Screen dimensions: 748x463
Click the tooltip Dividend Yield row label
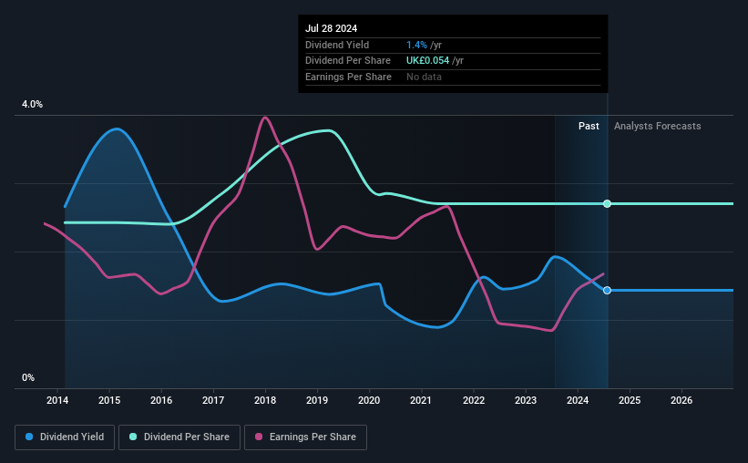(x=337, y=45)
